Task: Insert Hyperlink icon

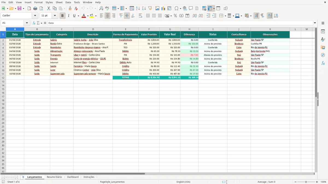Action: click(x=185, y=8)
